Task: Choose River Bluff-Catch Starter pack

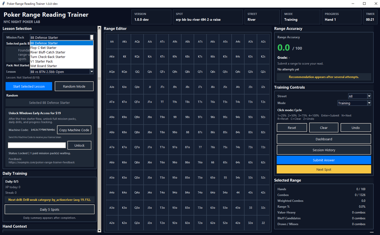Action: tap(62, 52)
